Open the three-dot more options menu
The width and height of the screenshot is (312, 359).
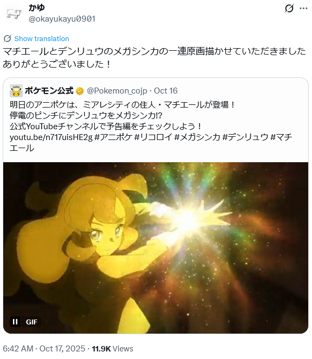(303, 9)
